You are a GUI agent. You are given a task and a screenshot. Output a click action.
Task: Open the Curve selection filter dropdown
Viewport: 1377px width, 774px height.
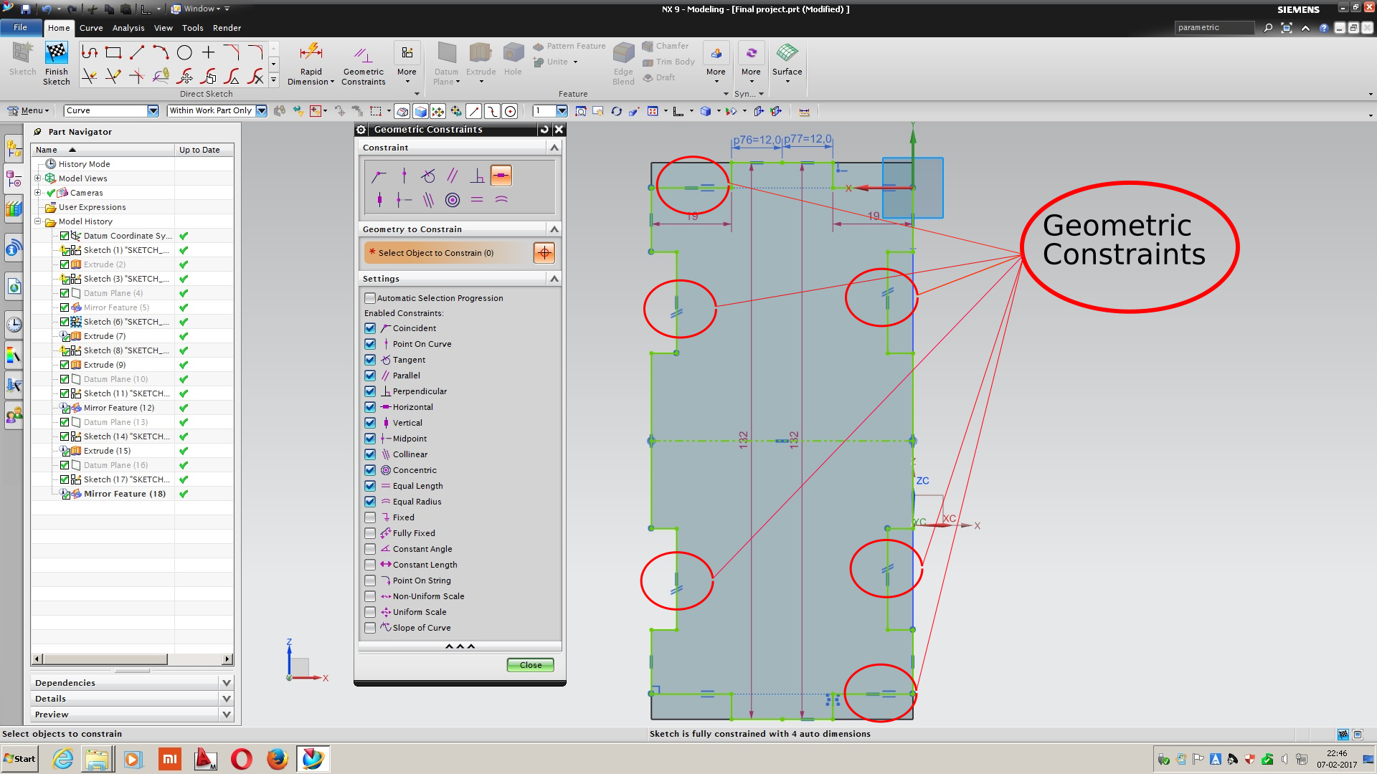(153, 110)
